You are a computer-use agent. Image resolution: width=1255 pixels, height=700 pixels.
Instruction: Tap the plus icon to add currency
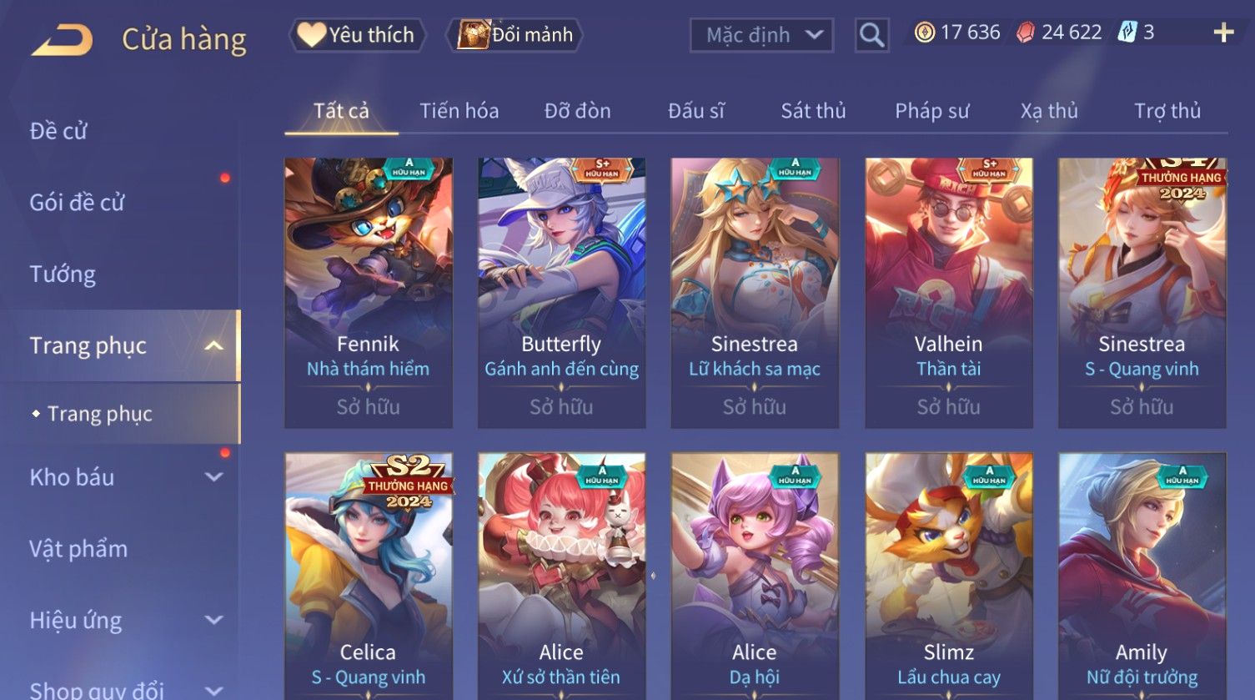click(1223, 33)
